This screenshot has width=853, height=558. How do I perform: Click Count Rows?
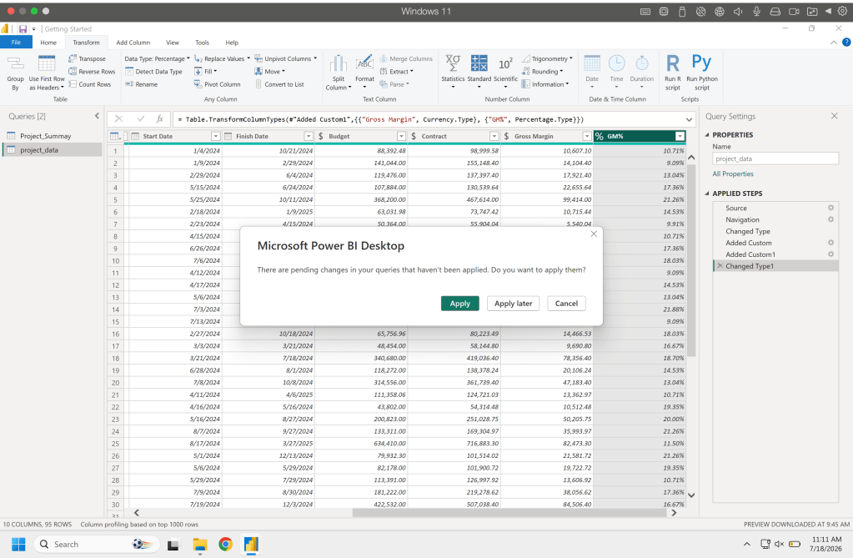[x=89, y=84]
